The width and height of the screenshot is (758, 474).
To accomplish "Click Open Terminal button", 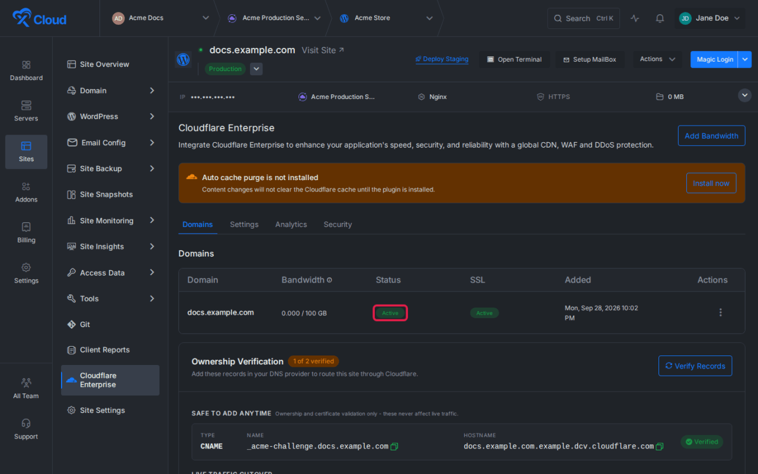I will tap(514, 59).
